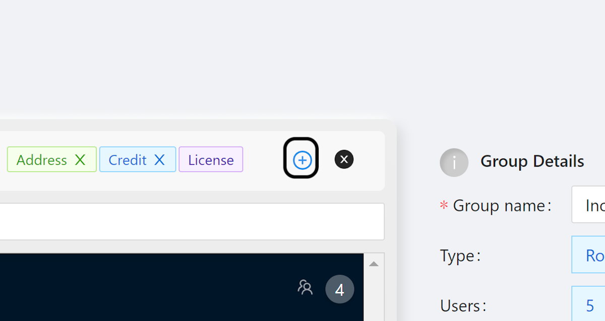Click the Group Details heading
Image resolution: width=605 pixels, height=321 pixels.
532,162
